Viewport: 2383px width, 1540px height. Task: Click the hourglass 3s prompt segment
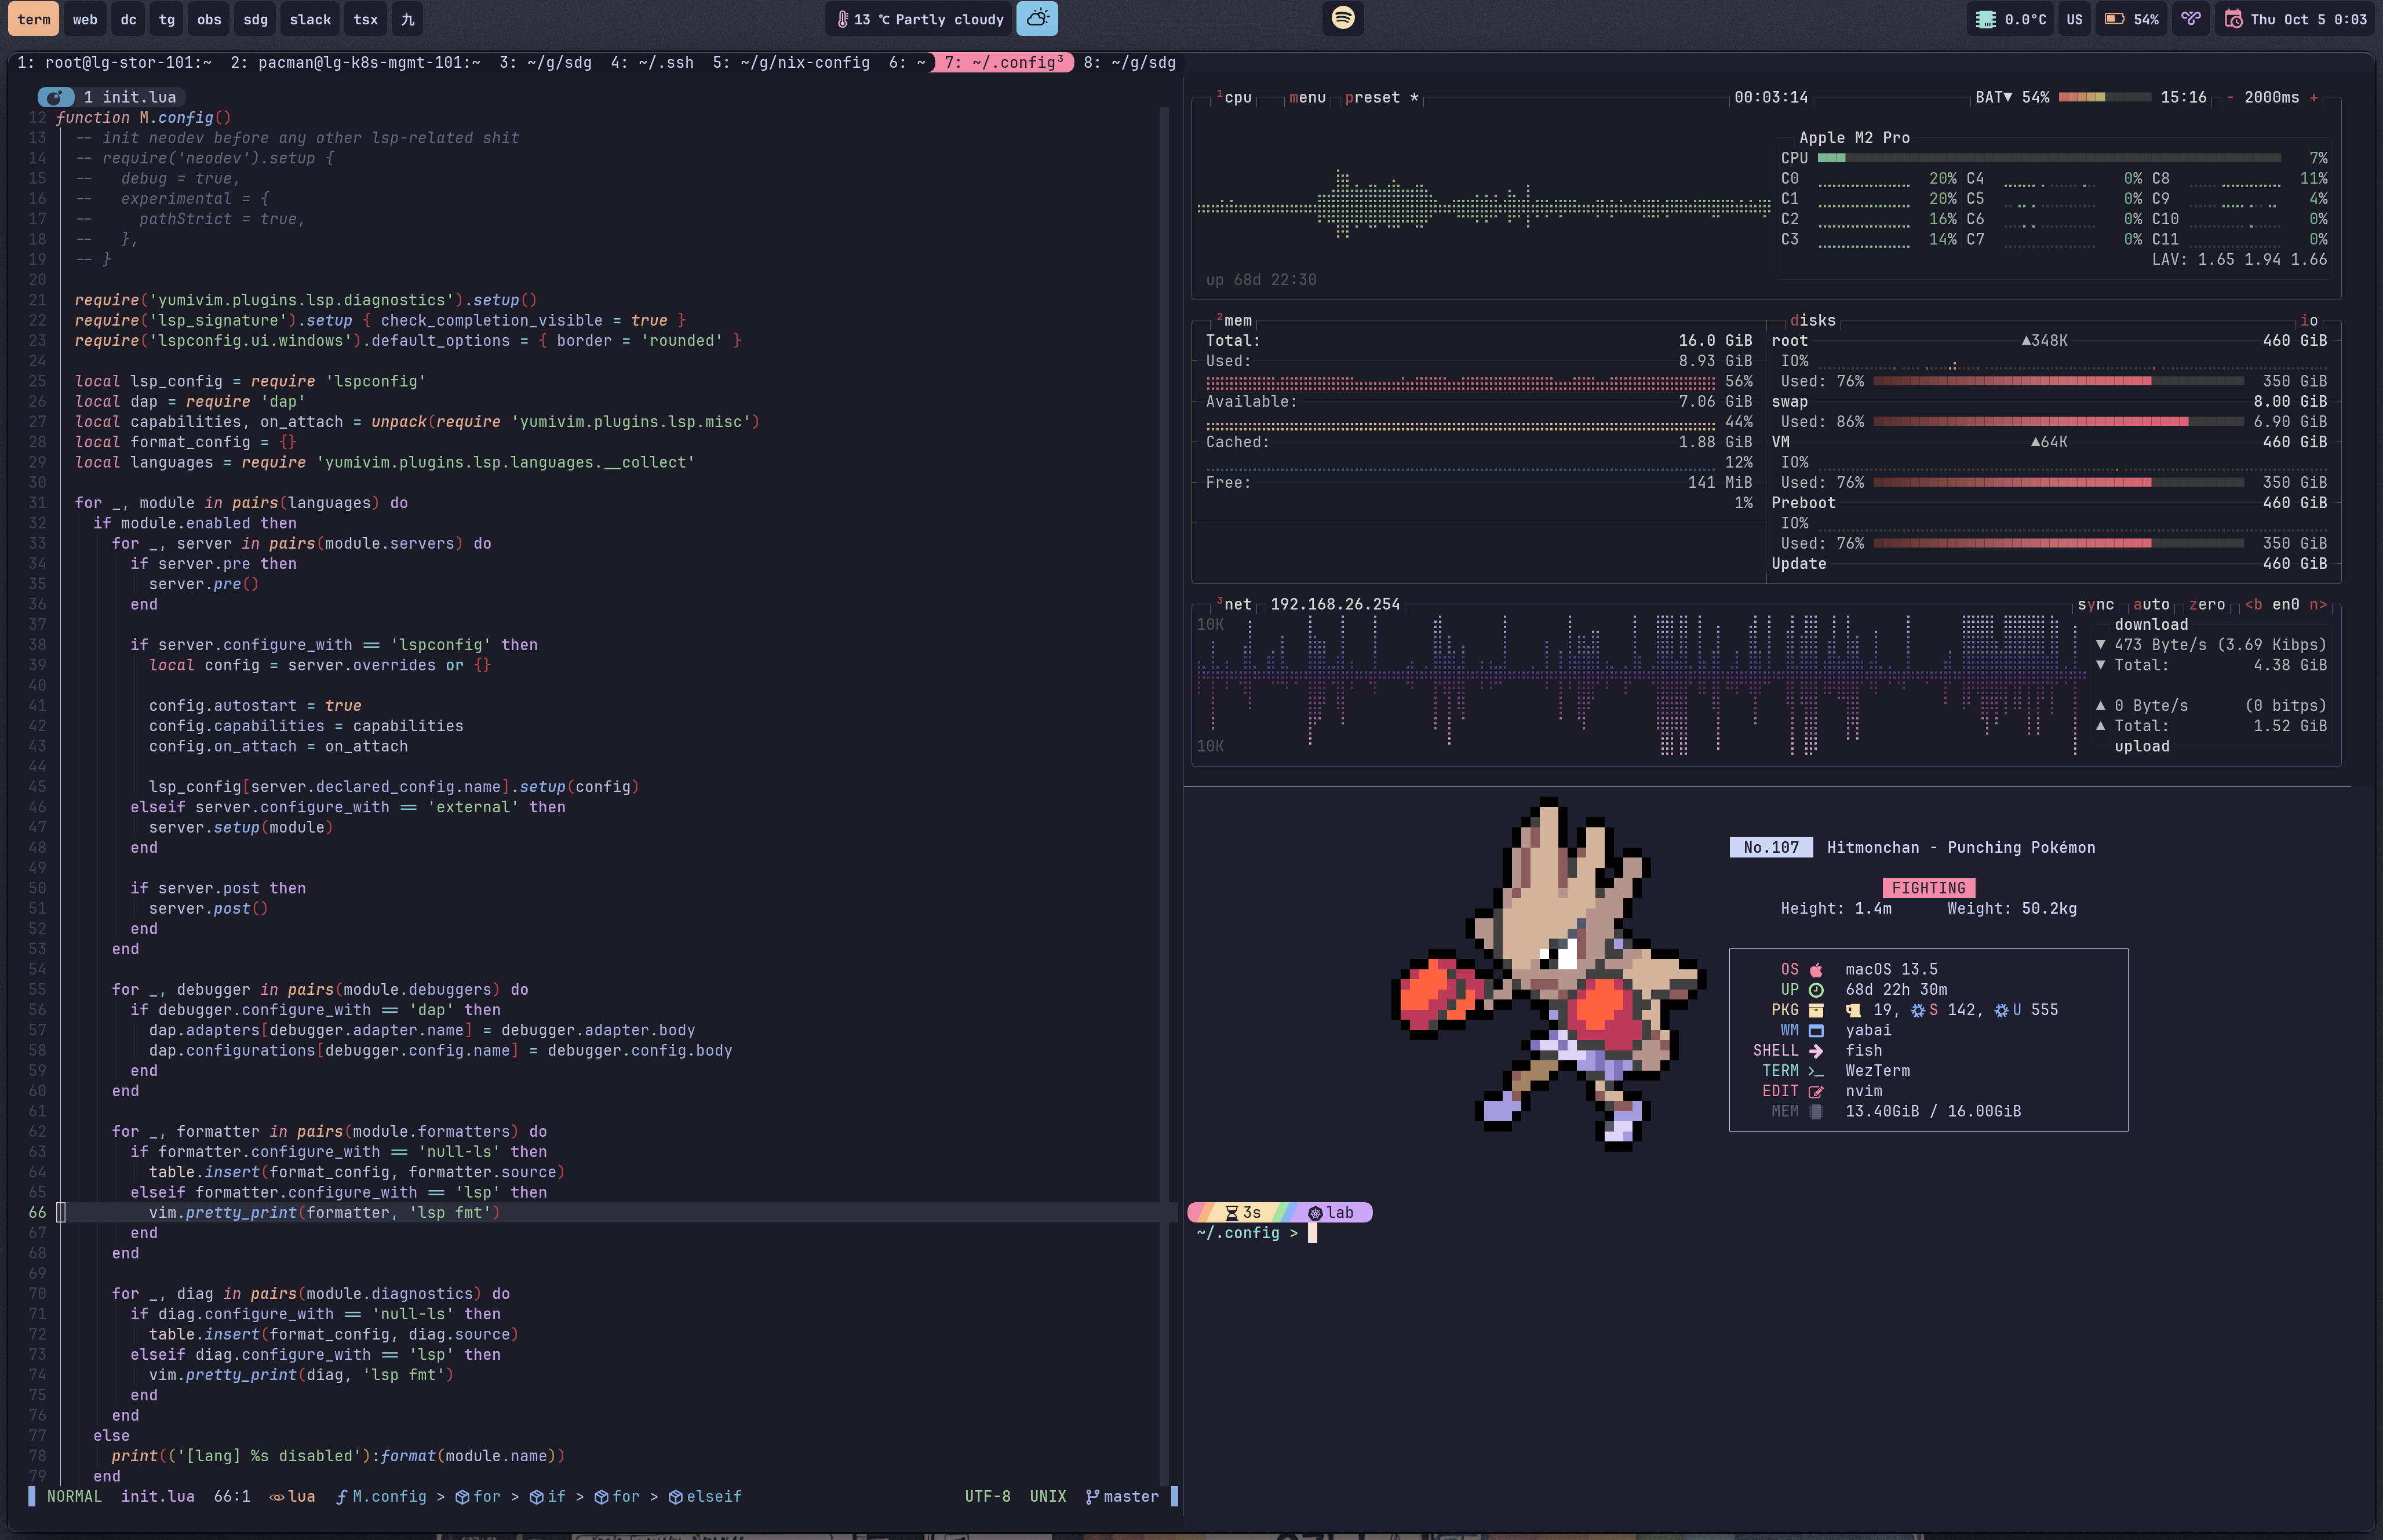pyautogui.click(x=1242, y=1212)
